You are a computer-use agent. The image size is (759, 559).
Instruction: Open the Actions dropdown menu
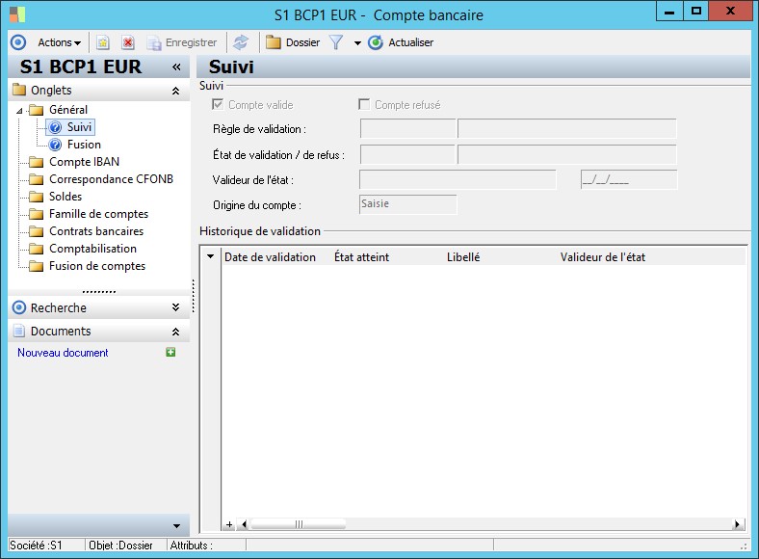[x=59, y=42]
